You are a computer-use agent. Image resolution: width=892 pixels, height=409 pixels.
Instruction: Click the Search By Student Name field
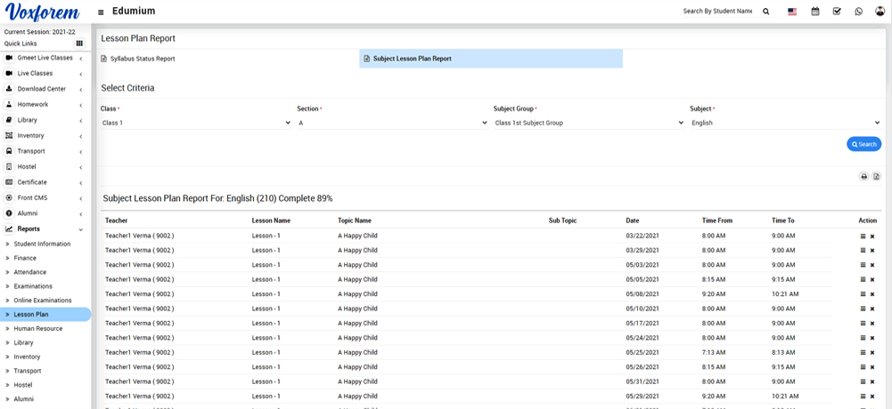tap(717, 12)
